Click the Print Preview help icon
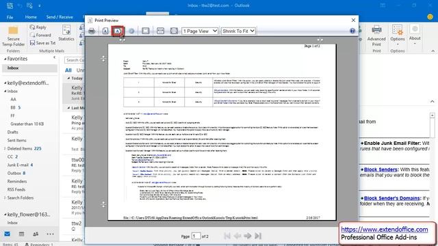438x246 pixels. click(352, 31)
